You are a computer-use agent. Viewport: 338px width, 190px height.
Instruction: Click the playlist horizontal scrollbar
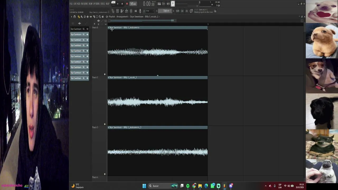click(142, 21)
